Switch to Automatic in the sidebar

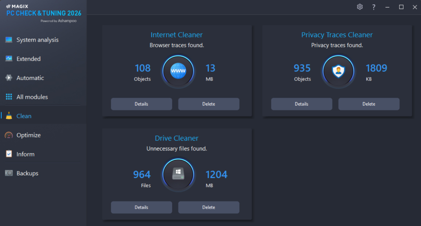click(30, 78)
